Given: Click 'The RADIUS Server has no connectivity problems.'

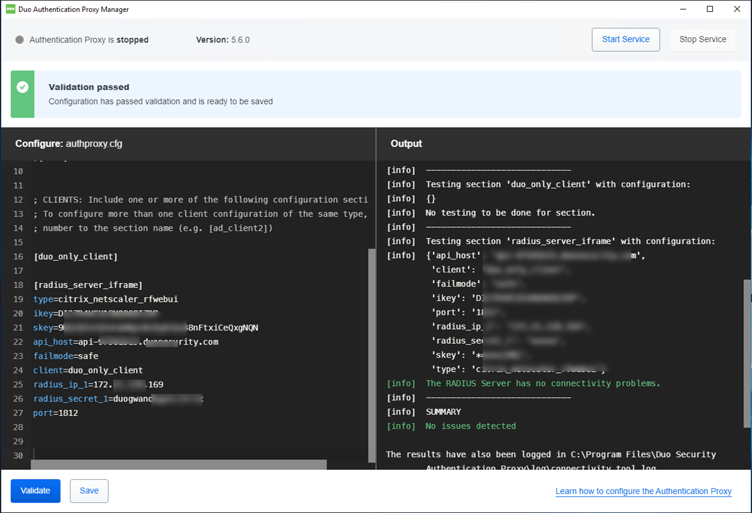Looking at the screenshot, I should [543, 384].
